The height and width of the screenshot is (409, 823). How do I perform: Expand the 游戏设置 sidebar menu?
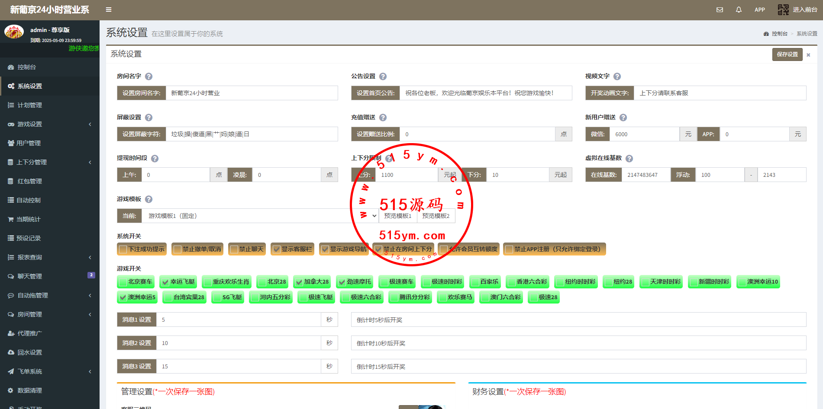pyautogui.click(x=50, y=124)
